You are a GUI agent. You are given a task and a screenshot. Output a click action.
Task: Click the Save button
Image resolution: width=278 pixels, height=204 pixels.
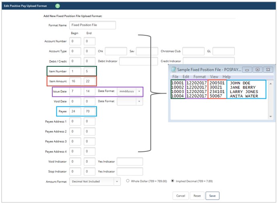212,196
